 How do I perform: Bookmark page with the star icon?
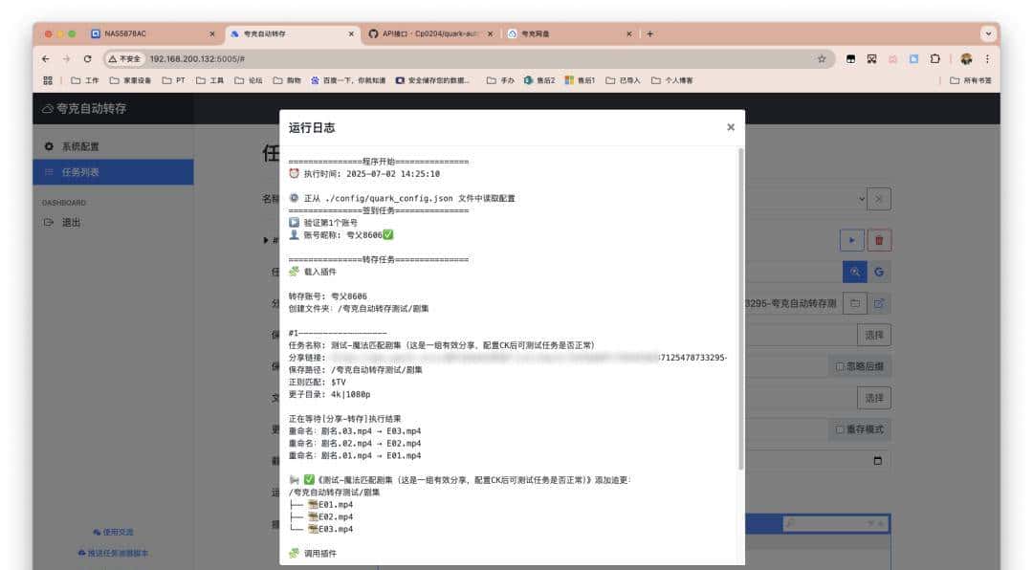(x=822, y=58)
